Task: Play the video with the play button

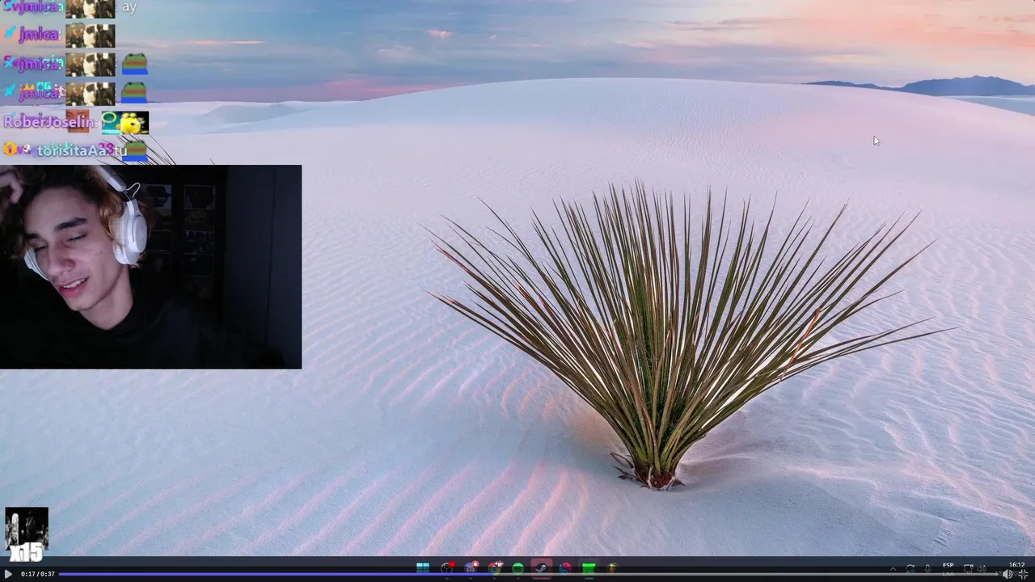Action: 8,574
